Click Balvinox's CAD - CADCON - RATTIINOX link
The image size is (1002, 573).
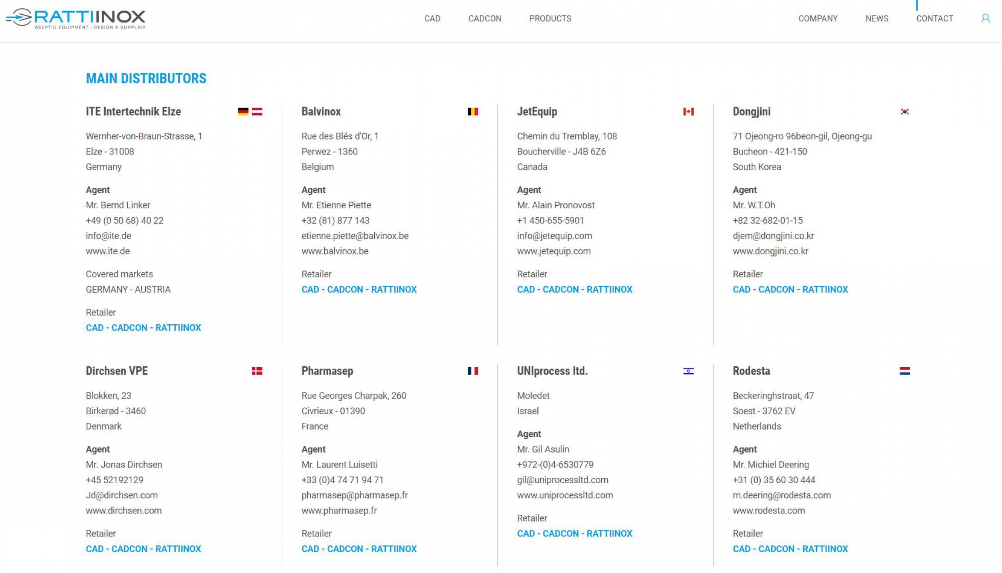359,290
